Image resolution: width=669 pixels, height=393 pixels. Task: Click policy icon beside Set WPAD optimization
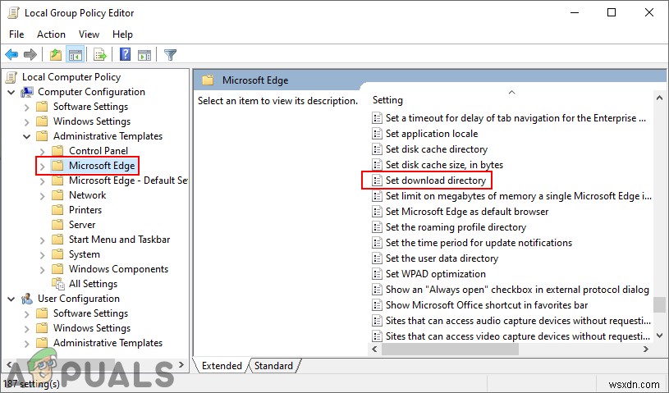(377, 274)
